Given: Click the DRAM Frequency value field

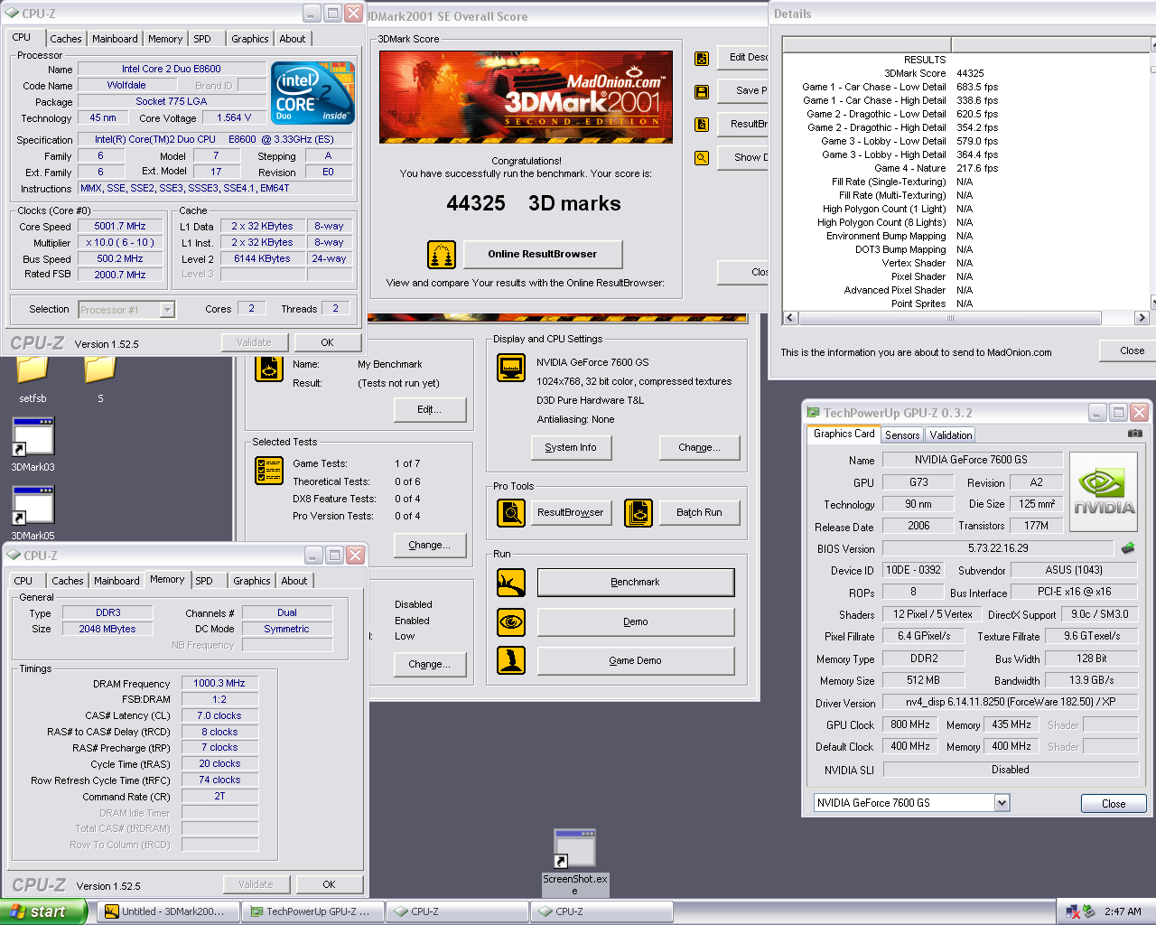Looking at the screenshot, I should (219, 684).
